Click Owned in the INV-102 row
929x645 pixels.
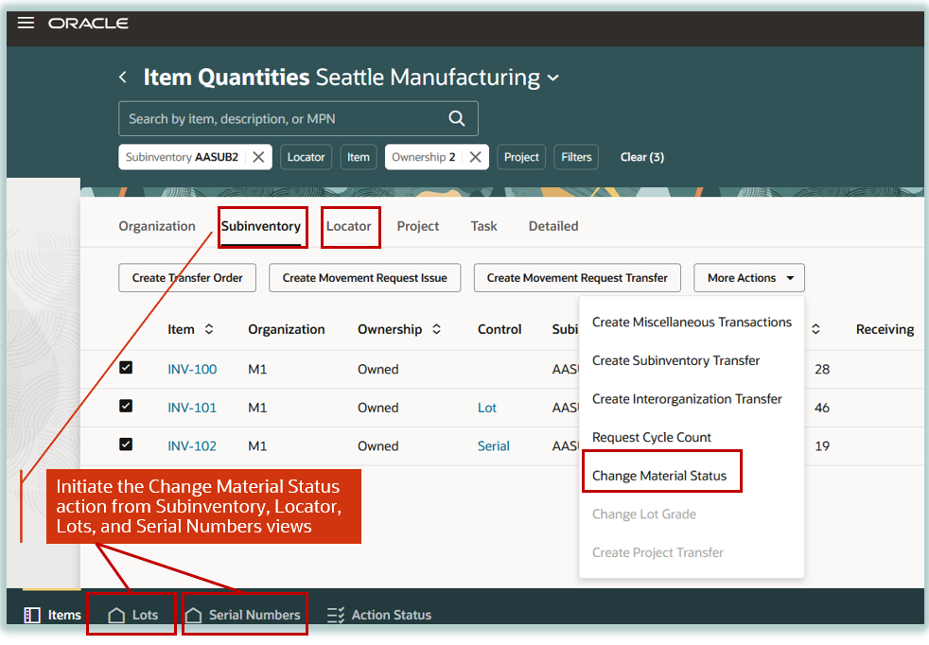(378, 446)
